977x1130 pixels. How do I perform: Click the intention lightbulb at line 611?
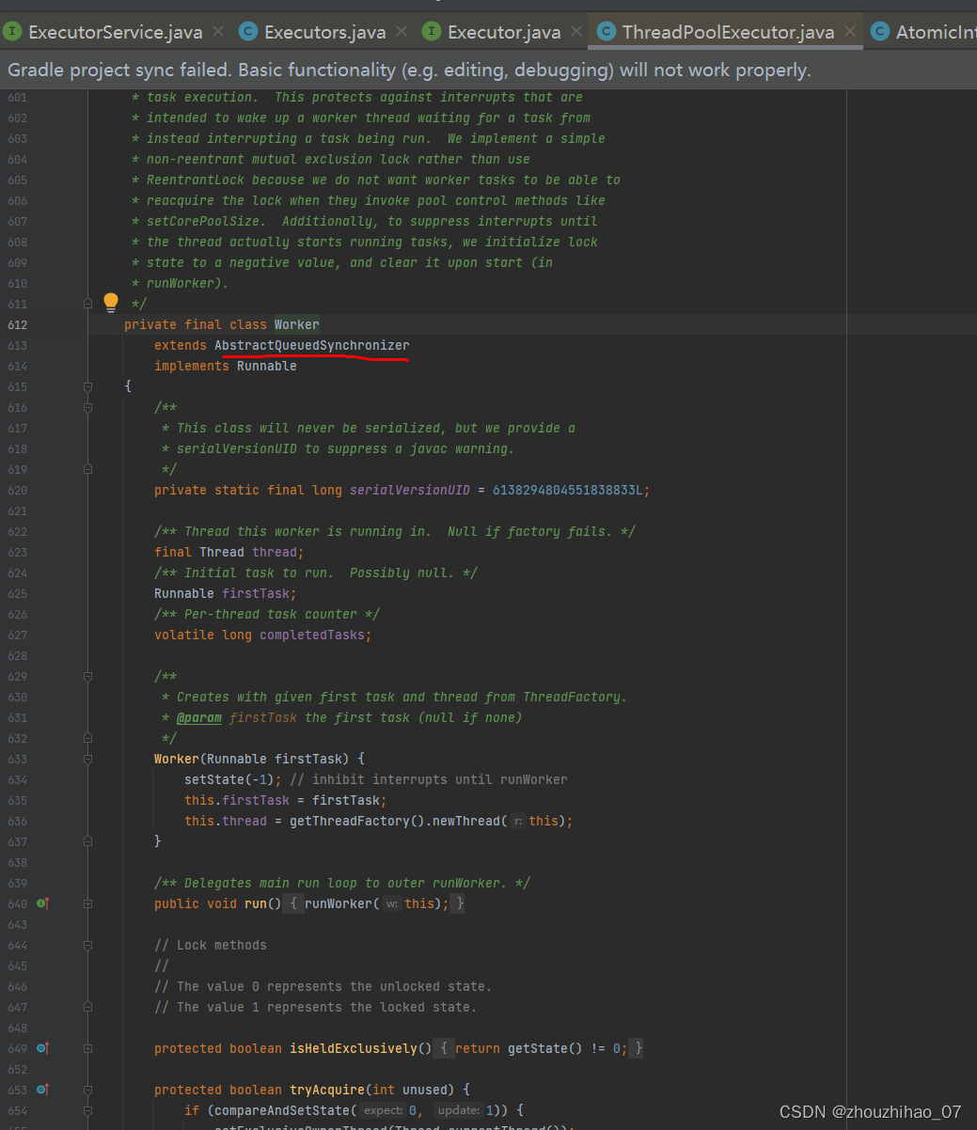pyautogui.click(x=111, y=302)
